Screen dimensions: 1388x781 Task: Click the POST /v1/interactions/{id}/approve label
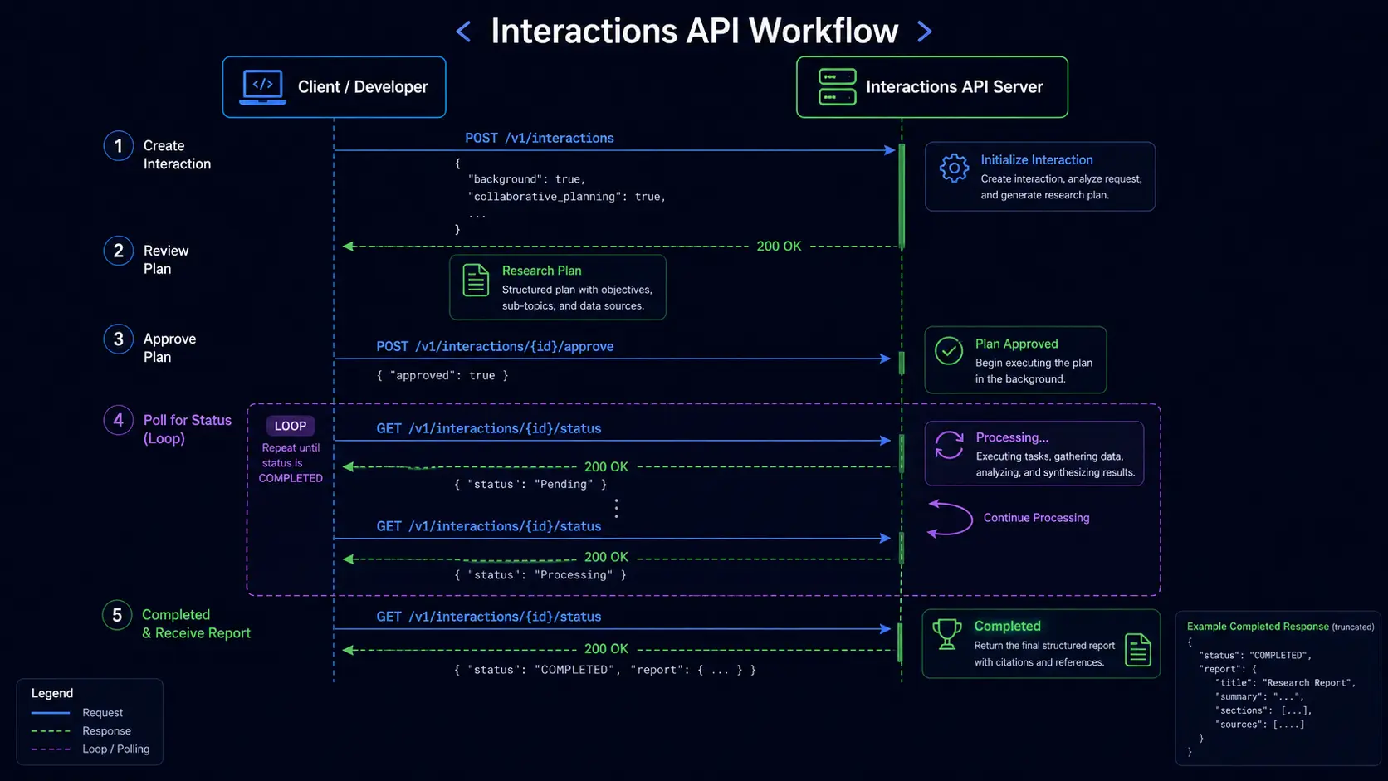tap(496, 346)
